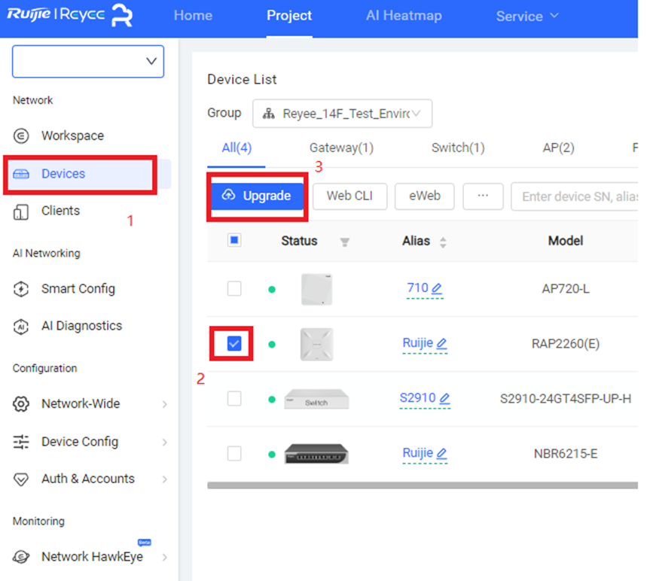Check the box for AP720-L row

(234, 289)
